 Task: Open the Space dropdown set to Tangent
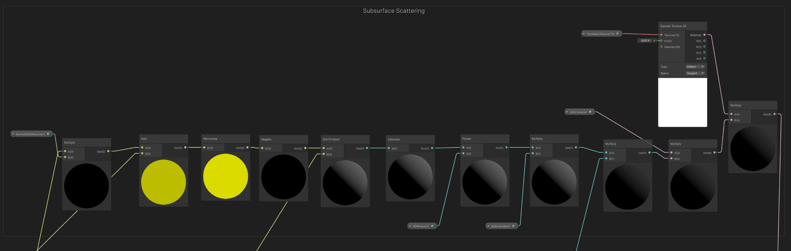pyautogui.click(x=695, y=73)
